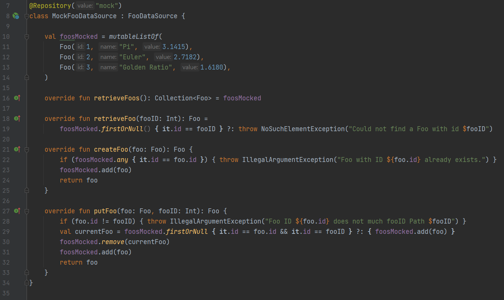Screen dimensions: 504x300
Task: Click the retrieveFoos function name
Action: coord(117,98)
